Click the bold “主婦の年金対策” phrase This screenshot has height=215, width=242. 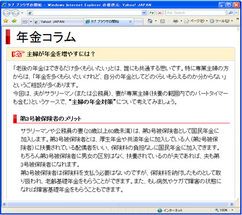92,102
